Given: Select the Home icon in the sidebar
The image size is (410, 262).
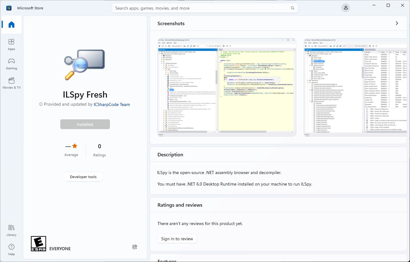Looking at the screenshot, I should pyautogui.click(x=11, y=25).
